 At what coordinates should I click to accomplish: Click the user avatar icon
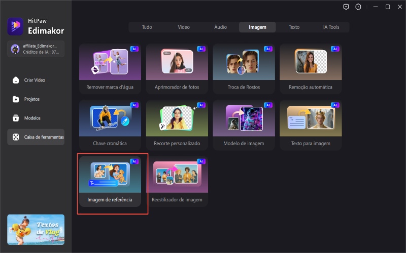pos(15,49)
